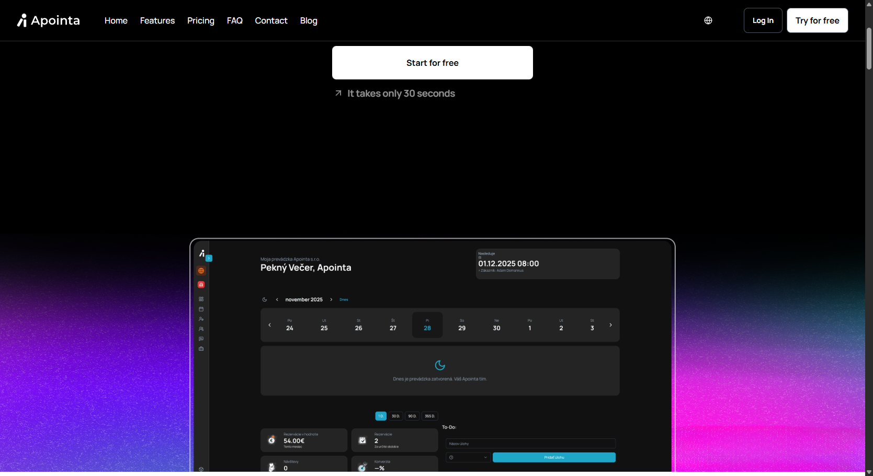This screenshot has height=476, width=873.
Task: Click the Apointa logo in dashboard sidebar
Action: pos(201,253)
